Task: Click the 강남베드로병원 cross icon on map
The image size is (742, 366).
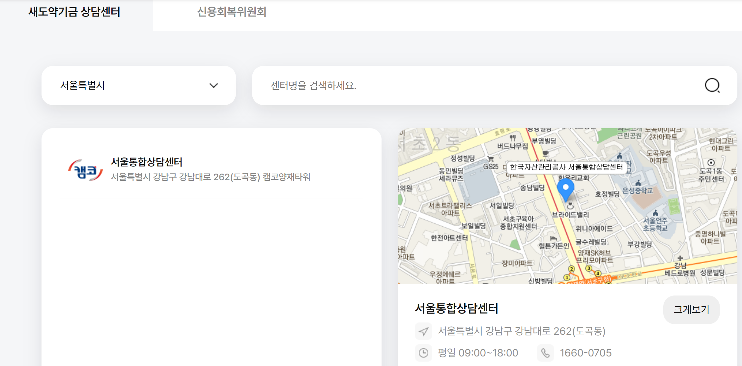Action: pos(680,258)
